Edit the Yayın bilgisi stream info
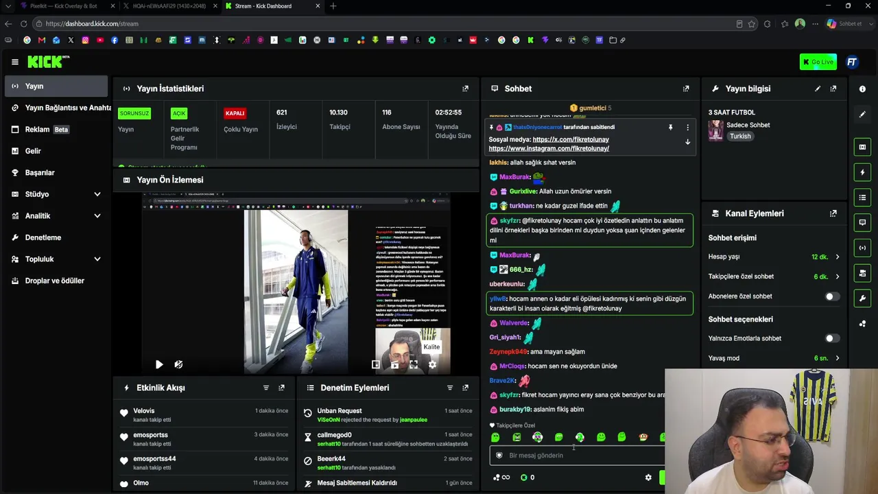This screenshot has width=878, height=494. point(818,89)
